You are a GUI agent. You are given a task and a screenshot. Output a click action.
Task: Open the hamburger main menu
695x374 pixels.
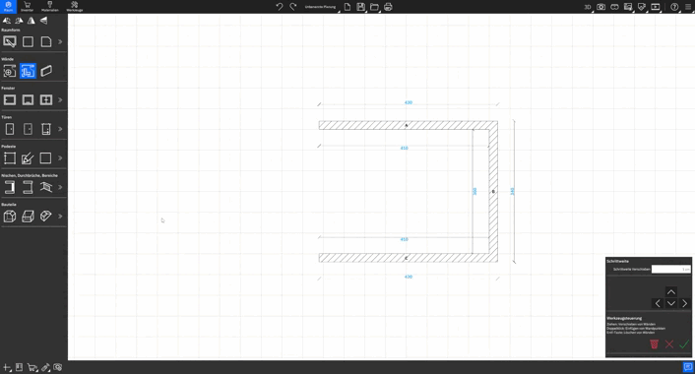[x=688, y=7]
